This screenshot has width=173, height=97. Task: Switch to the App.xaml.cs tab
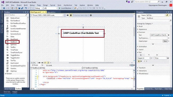(51, 12)
